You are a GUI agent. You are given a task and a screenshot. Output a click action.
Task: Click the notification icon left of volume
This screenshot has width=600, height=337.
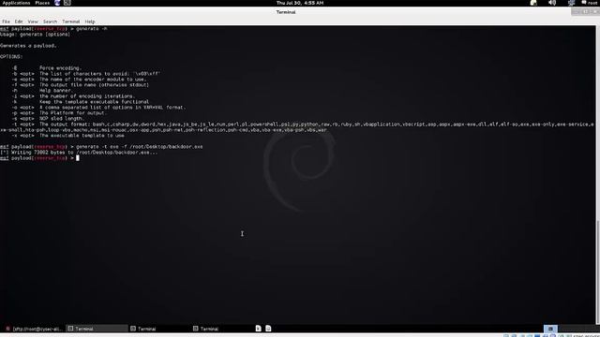pyautogui.click(x=533, y=3)
